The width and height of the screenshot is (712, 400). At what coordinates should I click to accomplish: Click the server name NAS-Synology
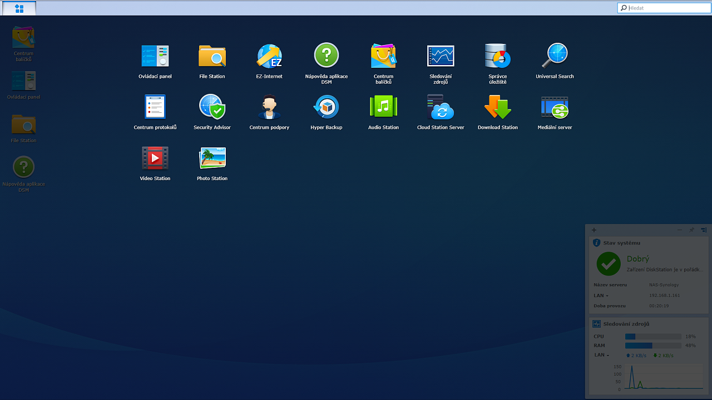click(664, 285)
